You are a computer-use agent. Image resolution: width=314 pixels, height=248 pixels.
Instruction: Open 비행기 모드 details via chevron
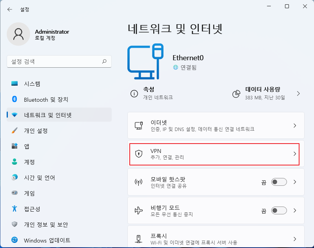pos(295,210)
